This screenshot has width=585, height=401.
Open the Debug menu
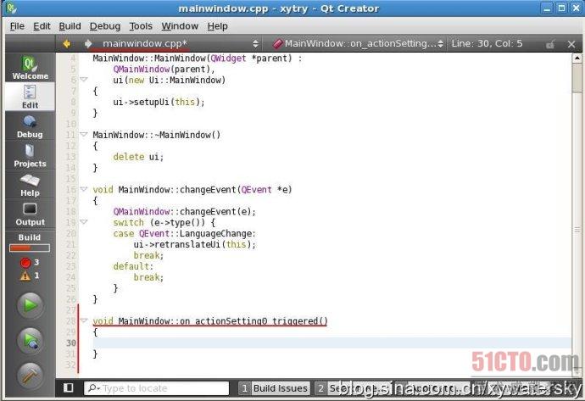pos(105,26)
